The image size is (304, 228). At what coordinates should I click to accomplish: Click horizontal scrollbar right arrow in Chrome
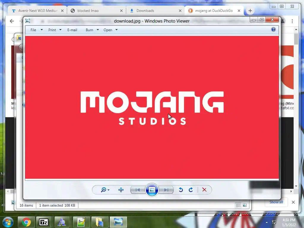click(291, 191)
